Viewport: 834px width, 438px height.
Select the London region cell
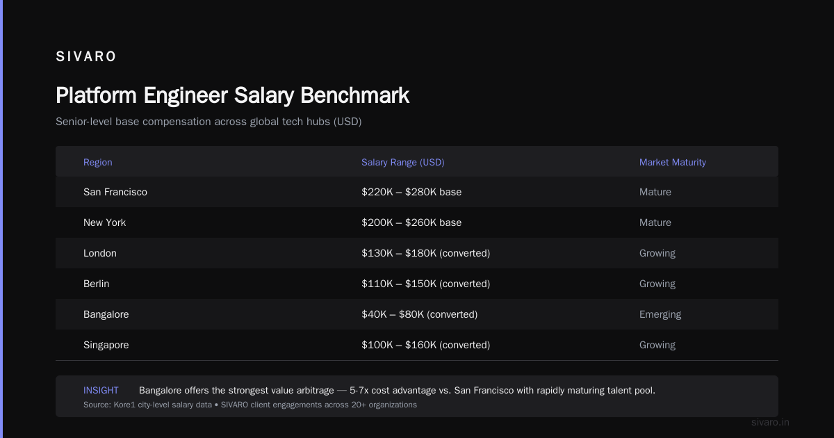(x=100, y=253)
